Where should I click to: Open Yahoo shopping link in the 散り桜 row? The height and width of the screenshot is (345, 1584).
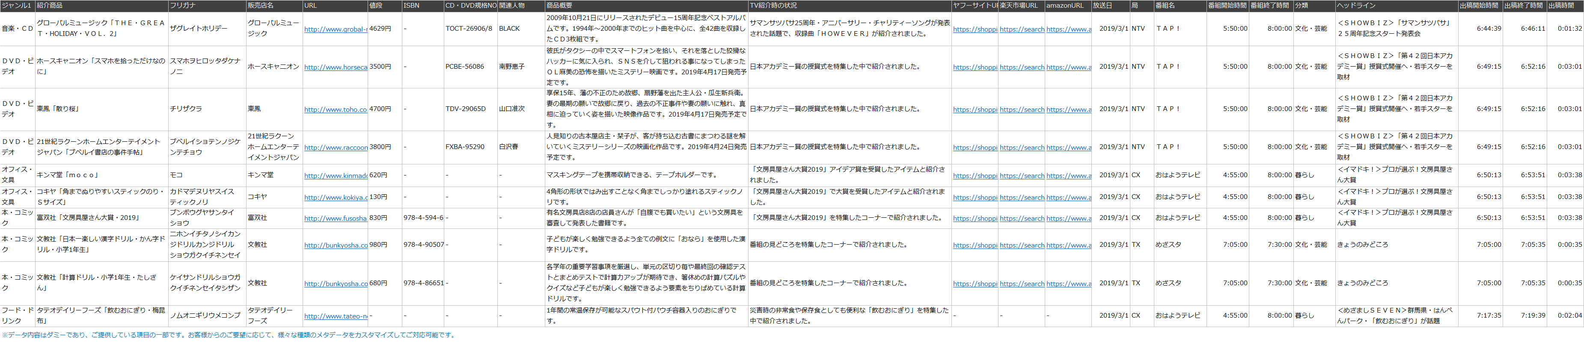point(975,110)
